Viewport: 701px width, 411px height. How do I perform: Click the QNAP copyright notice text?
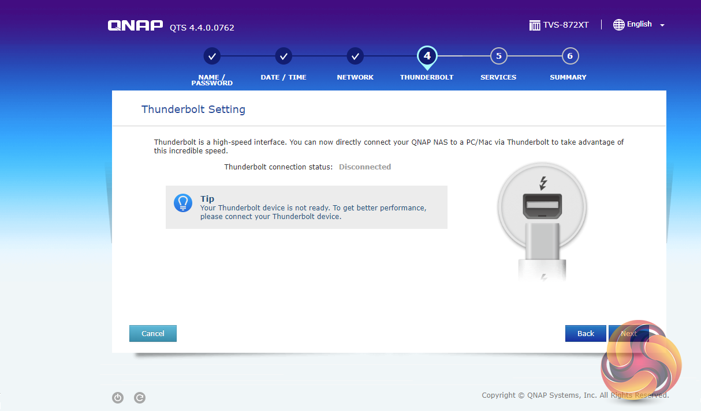click(576, 395)
